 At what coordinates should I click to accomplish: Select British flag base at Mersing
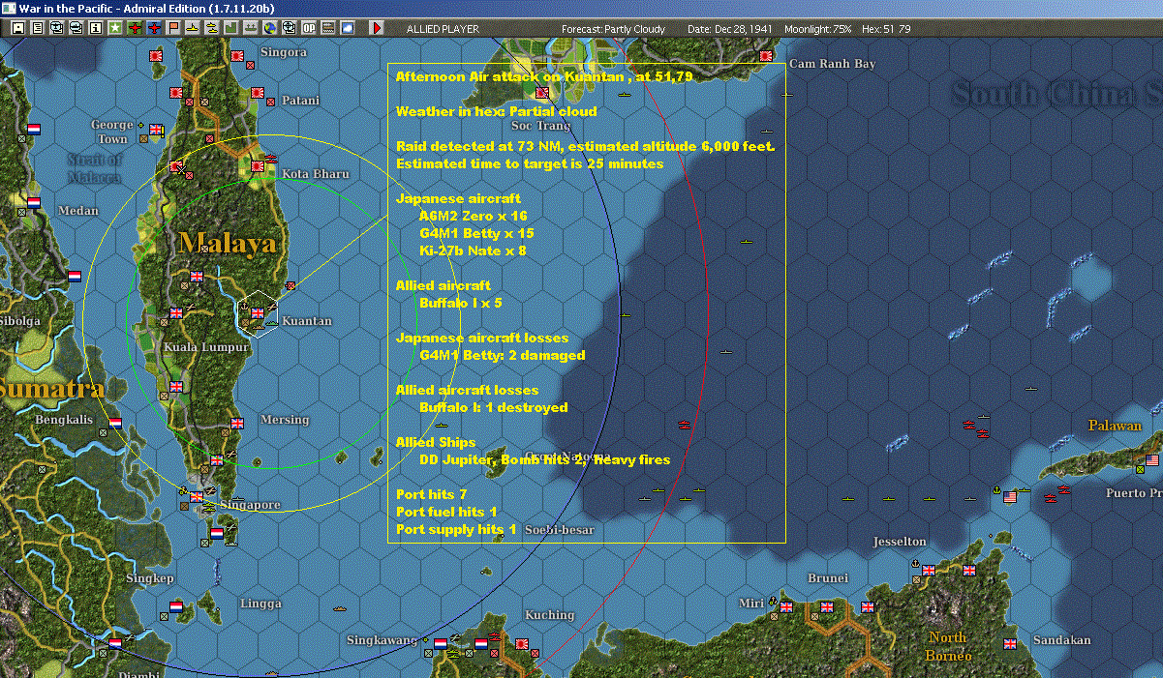click(237, 423)
